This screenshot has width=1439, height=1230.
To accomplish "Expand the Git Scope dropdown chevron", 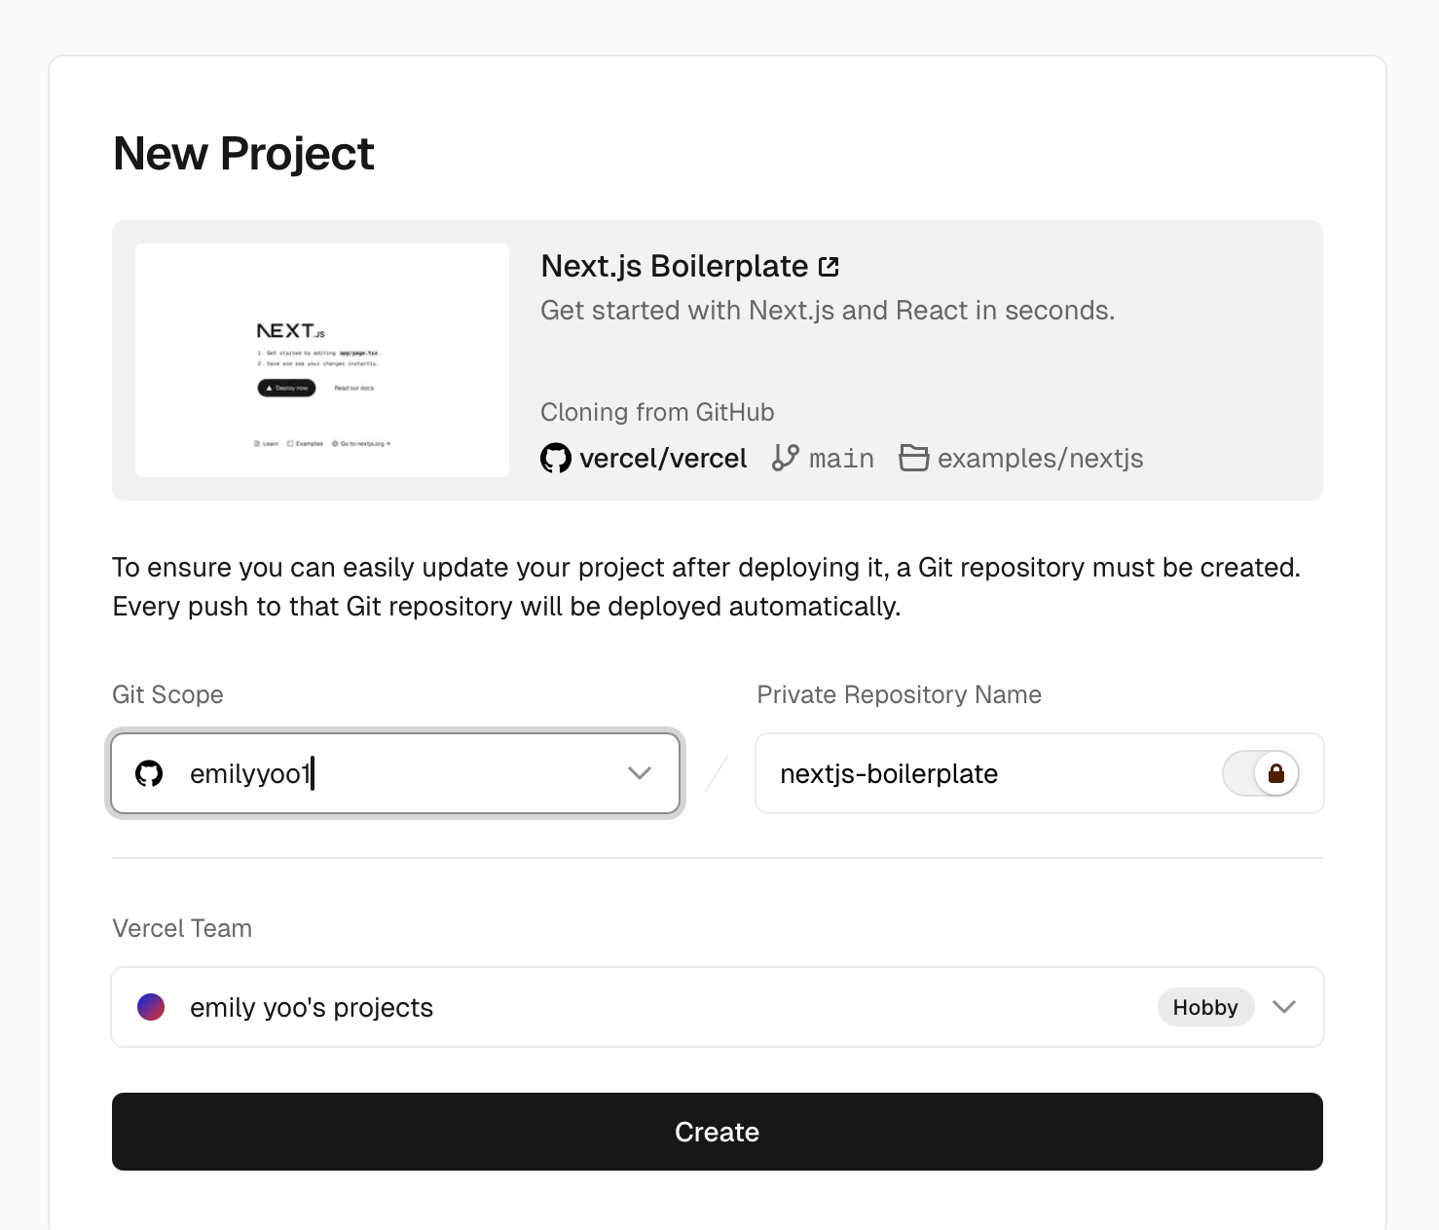I will (x=640, y=773).
